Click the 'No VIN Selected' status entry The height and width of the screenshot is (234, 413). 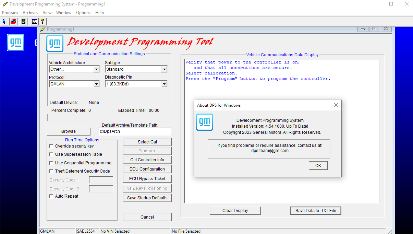[x=135, y=231]
